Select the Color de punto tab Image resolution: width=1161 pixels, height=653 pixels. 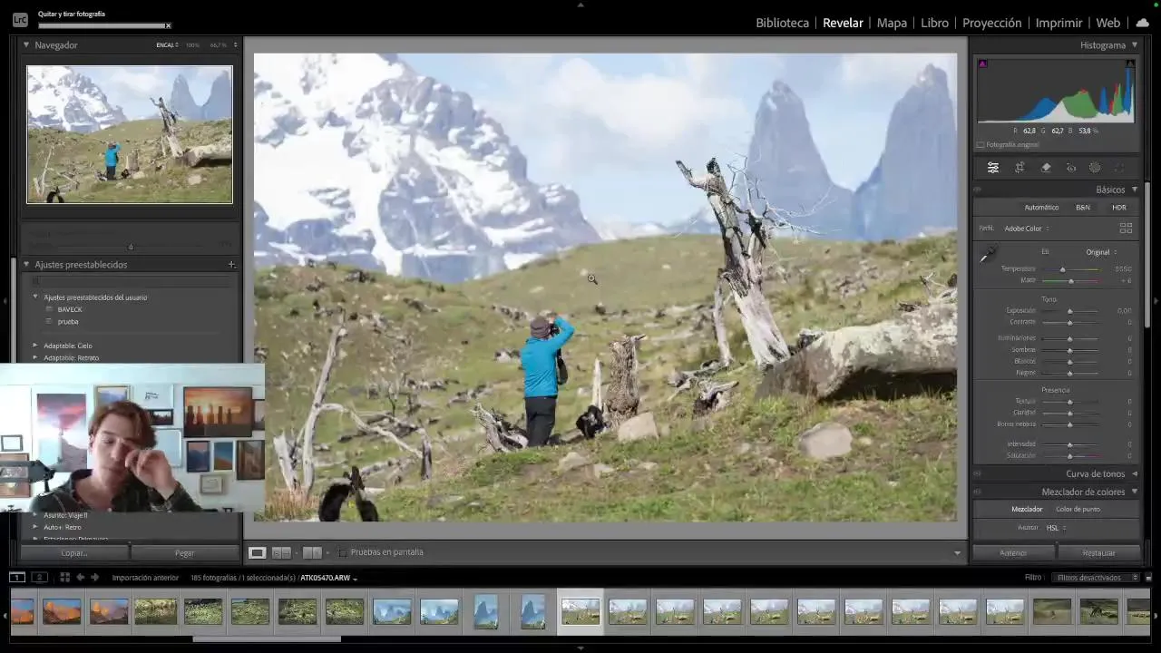pyautogui.click(x=1078, y=510)
